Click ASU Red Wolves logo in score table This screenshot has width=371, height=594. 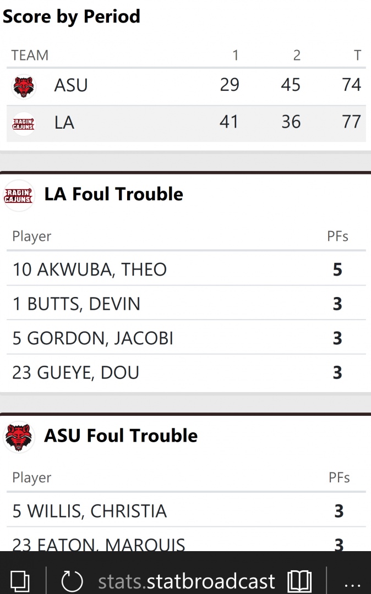pyautogui.click(x=24, y=86)
